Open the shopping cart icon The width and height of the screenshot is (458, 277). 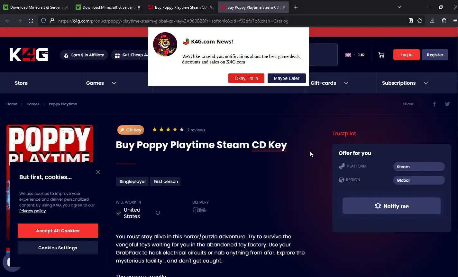point(381,55)
